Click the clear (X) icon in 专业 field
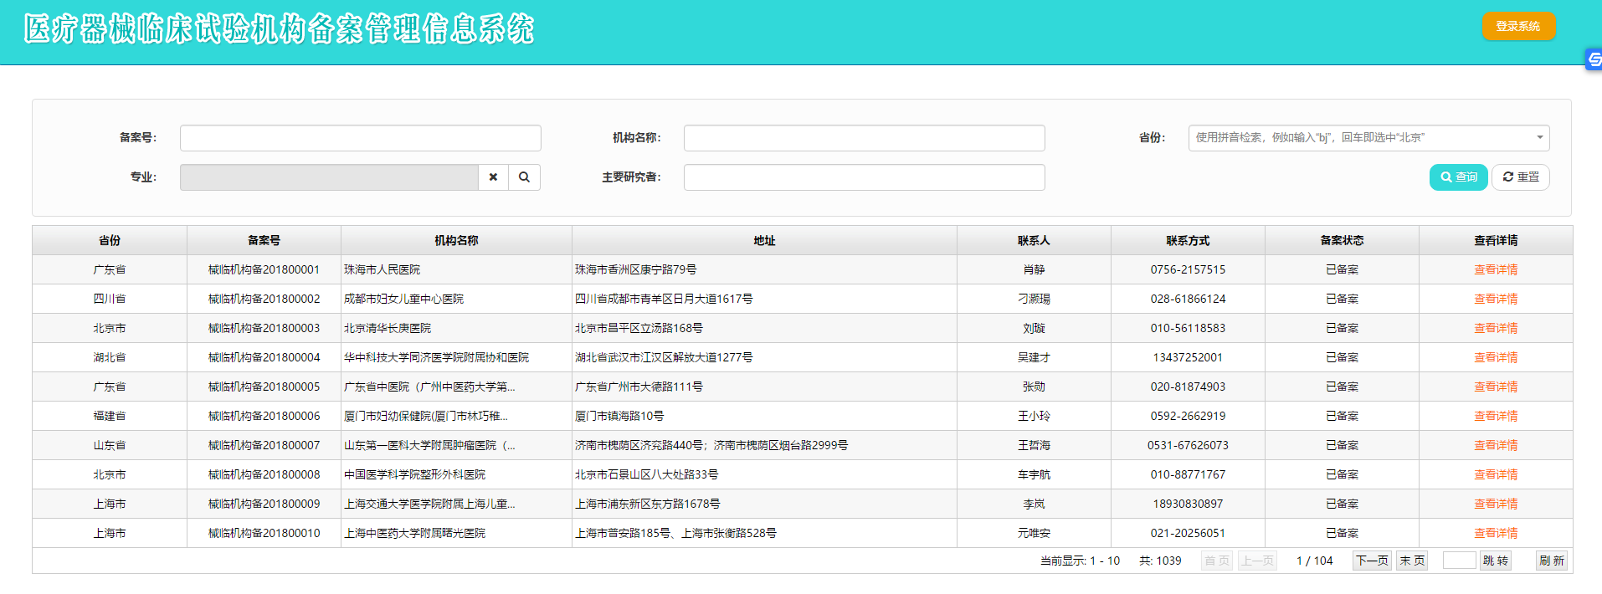Screen dimensions: 1602x594 [x=493, y=177]
